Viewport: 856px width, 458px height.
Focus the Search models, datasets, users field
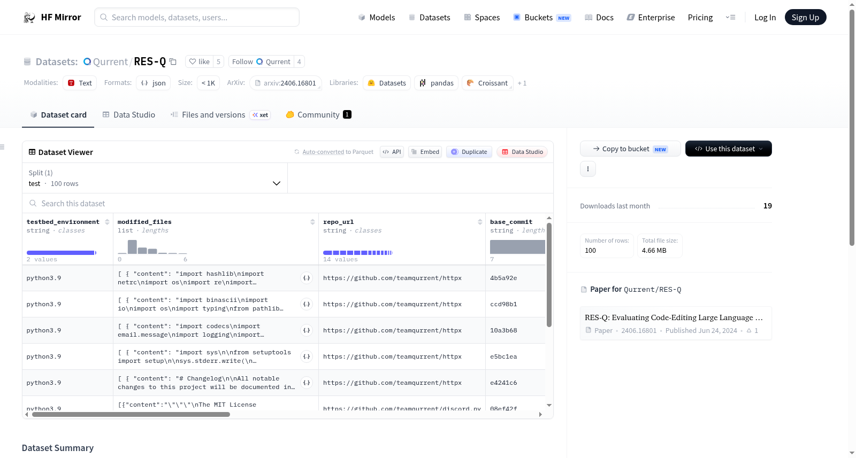click(197, 17)
